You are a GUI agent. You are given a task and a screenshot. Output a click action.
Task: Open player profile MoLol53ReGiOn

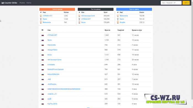tap(53, 74)
